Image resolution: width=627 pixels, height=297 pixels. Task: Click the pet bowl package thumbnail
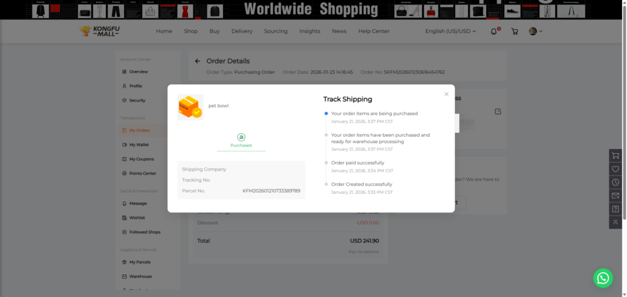click(190, 107)
